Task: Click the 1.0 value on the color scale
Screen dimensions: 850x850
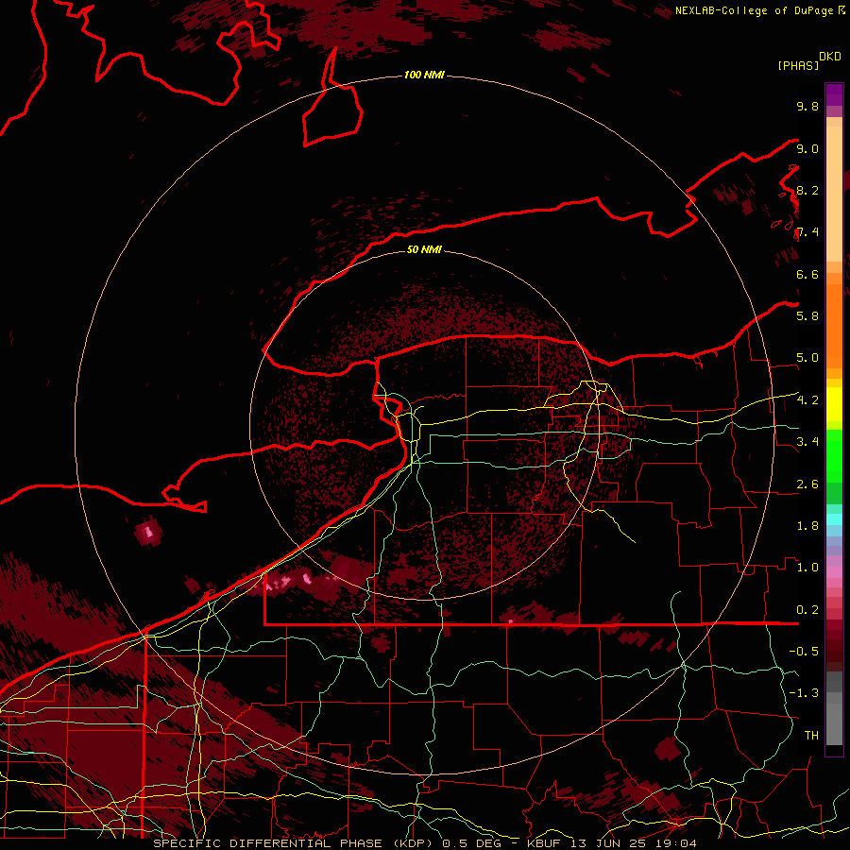Action: point(807,568)
